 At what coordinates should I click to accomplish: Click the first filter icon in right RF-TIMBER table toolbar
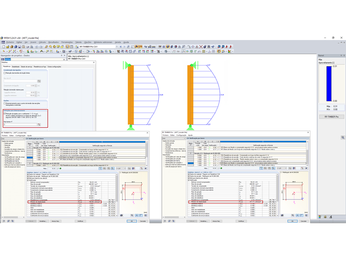click(261, 168)
